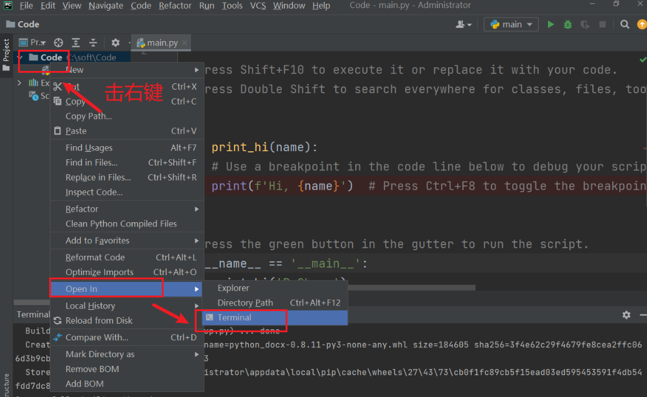Select Paste in context menu
647x397 pixels.
[x=127, y=131]
